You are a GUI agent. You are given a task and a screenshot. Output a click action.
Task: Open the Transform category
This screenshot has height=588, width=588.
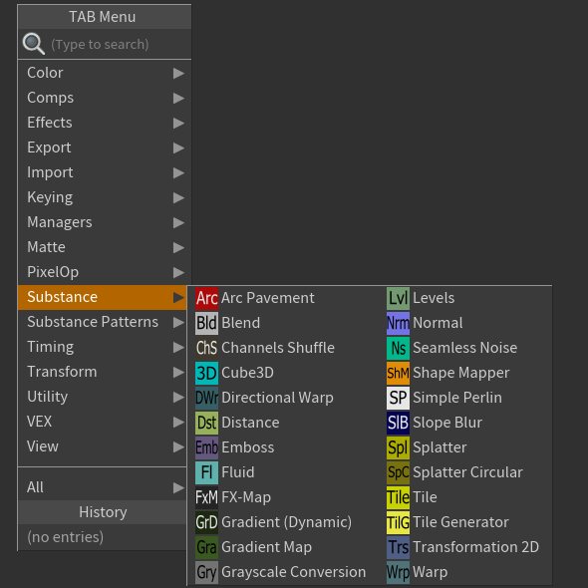coord(103,372)
